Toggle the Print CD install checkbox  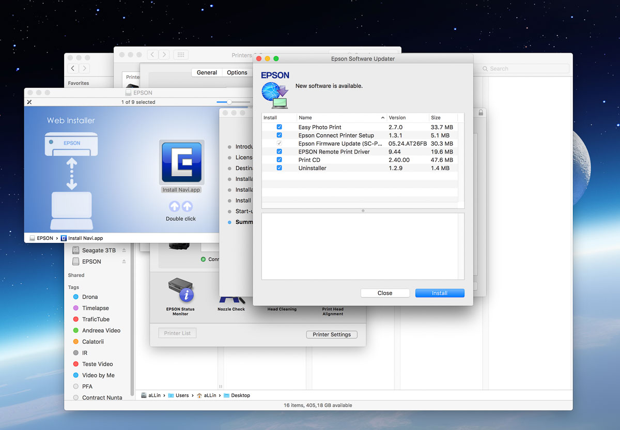pyautogui.click(x=279, y=160)
